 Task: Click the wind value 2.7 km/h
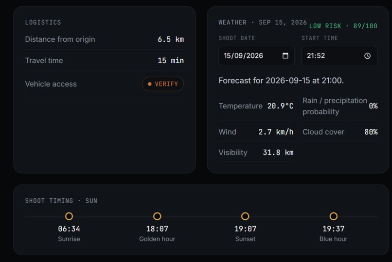(x=276, y=132)
